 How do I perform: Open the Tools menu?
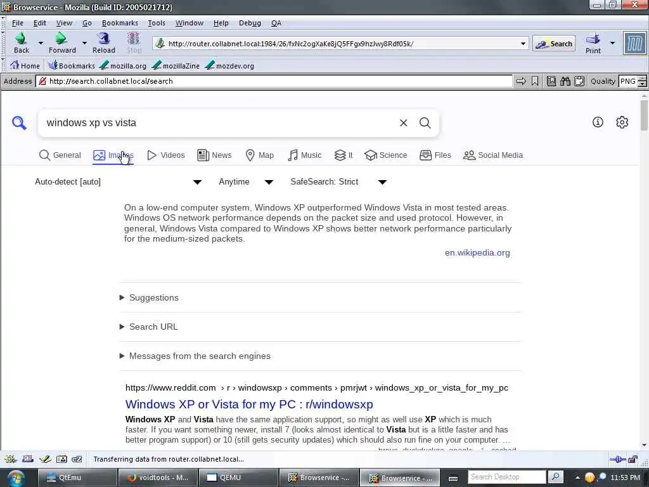tap(157, 23)
